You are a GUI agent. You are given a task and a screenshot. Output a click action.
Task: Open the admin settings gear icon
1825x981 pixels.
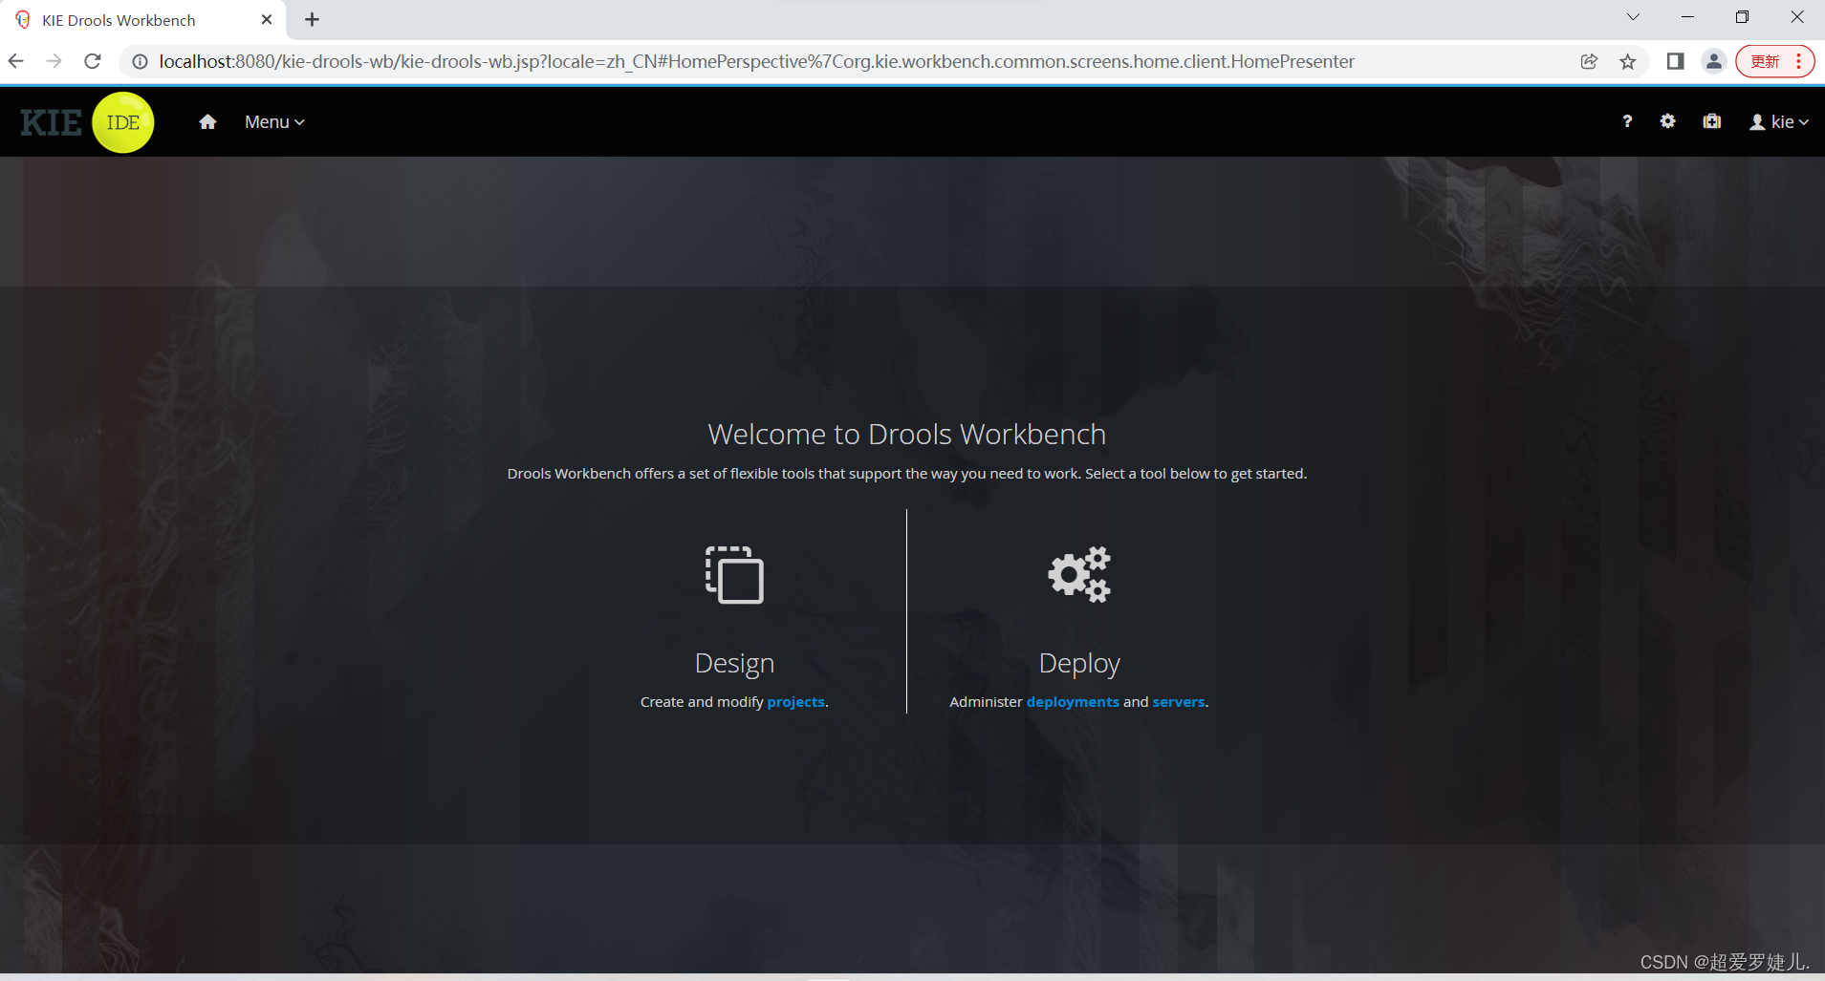pyautogui.click(x=1667, y=121)
